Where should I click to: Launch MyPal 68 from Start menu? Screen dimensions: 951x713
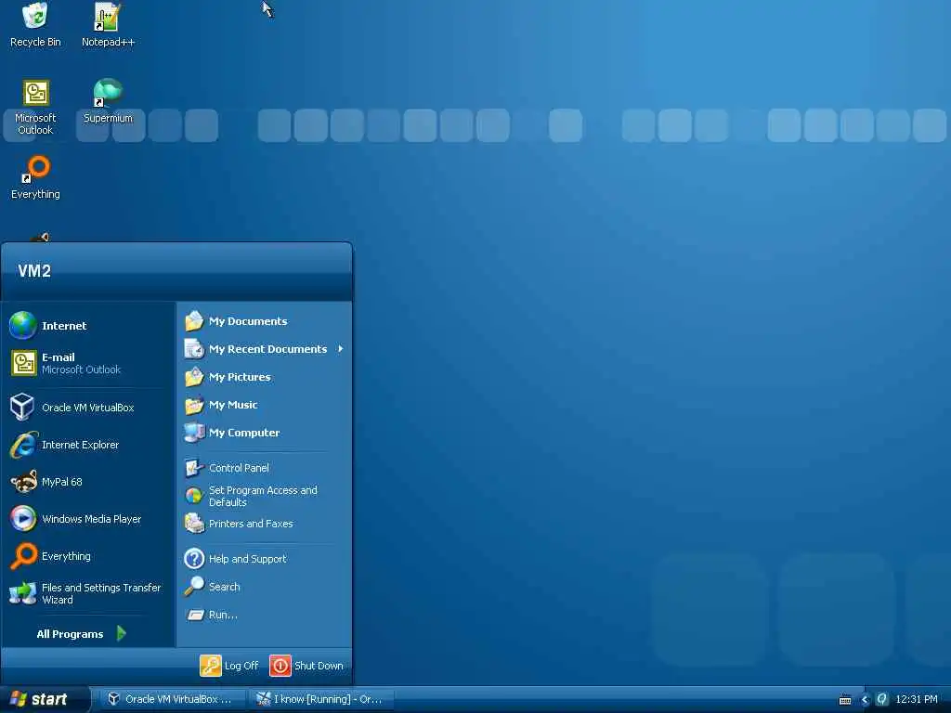coord(88,482)
